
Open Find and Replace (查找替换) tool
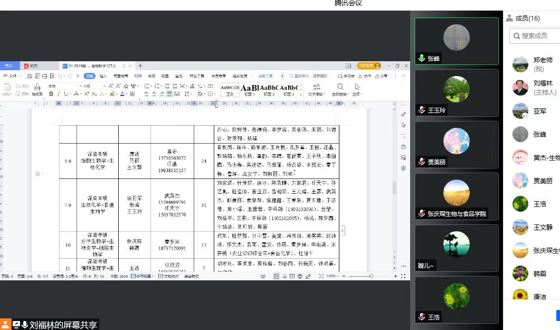(340, 89)
